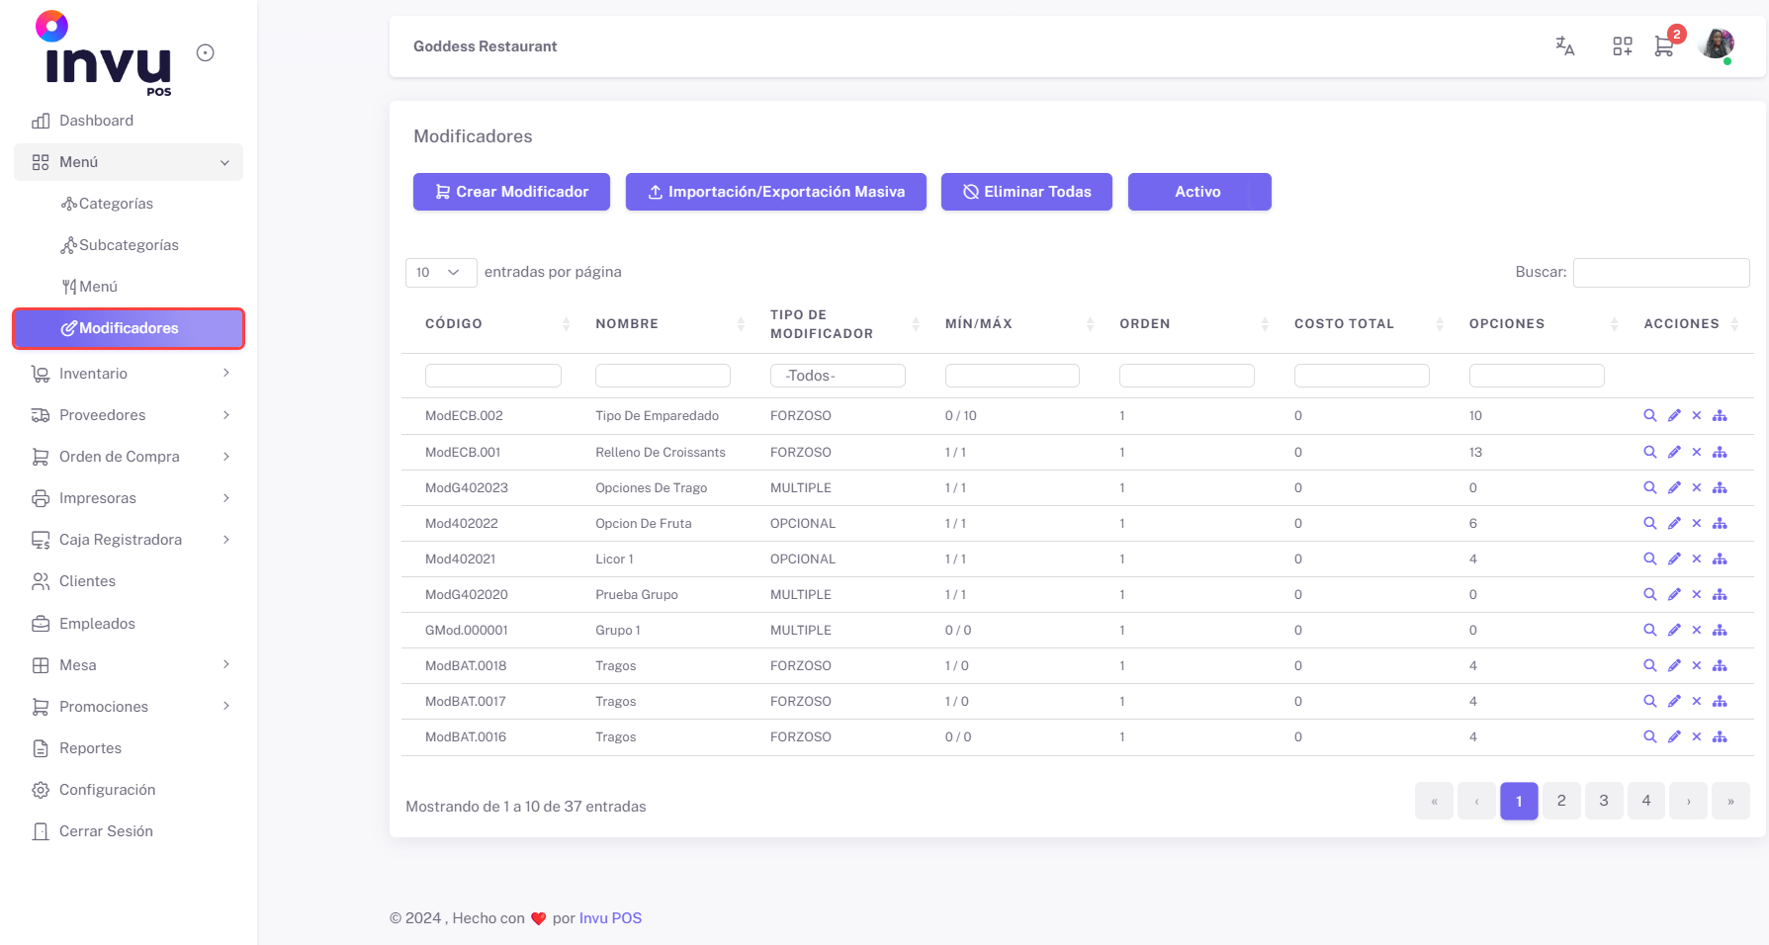The height and width of the screenshot is (945, 1769).
Task: Delete the ModBAT.0016 modifier
Action: [1697, 736]
